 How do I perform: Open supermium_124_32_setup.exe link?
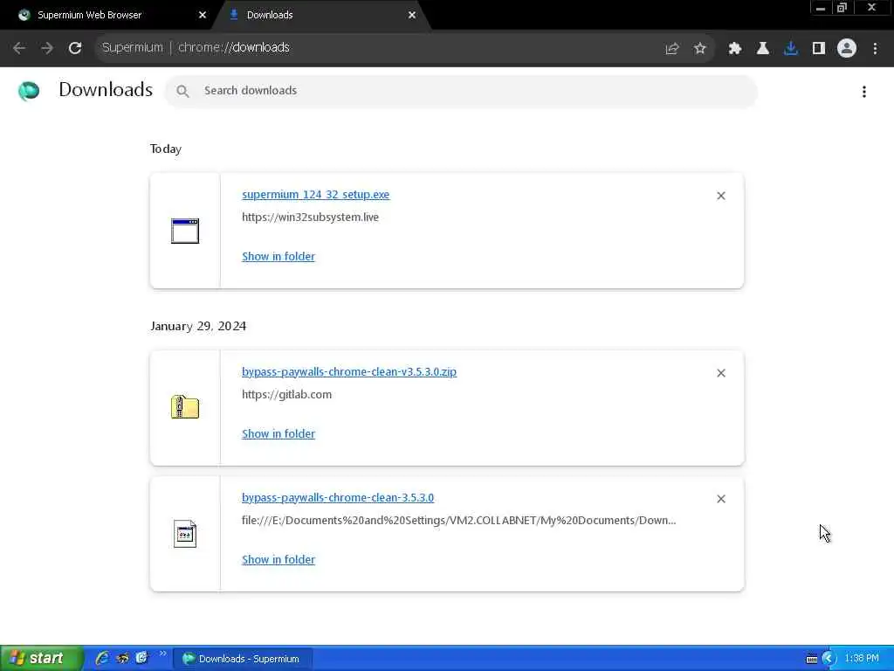[315, 195]
